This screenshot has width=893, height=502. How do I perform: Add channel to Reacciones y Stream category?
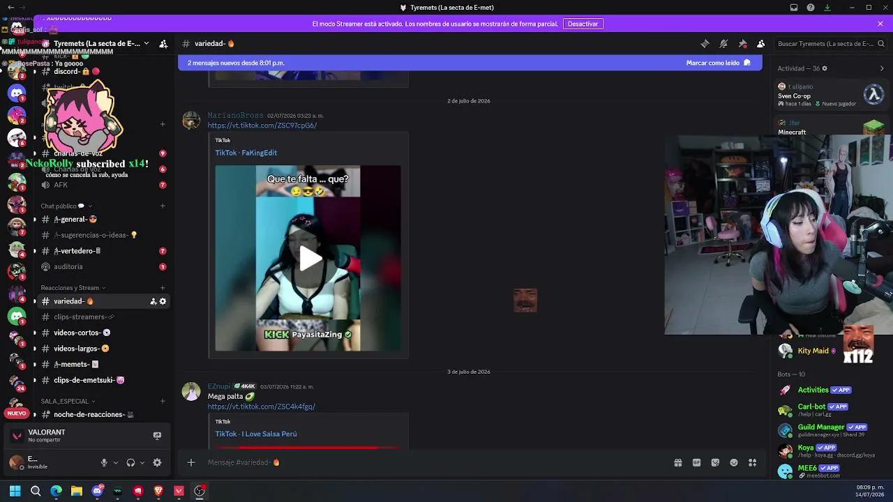(x=163, y=287)
